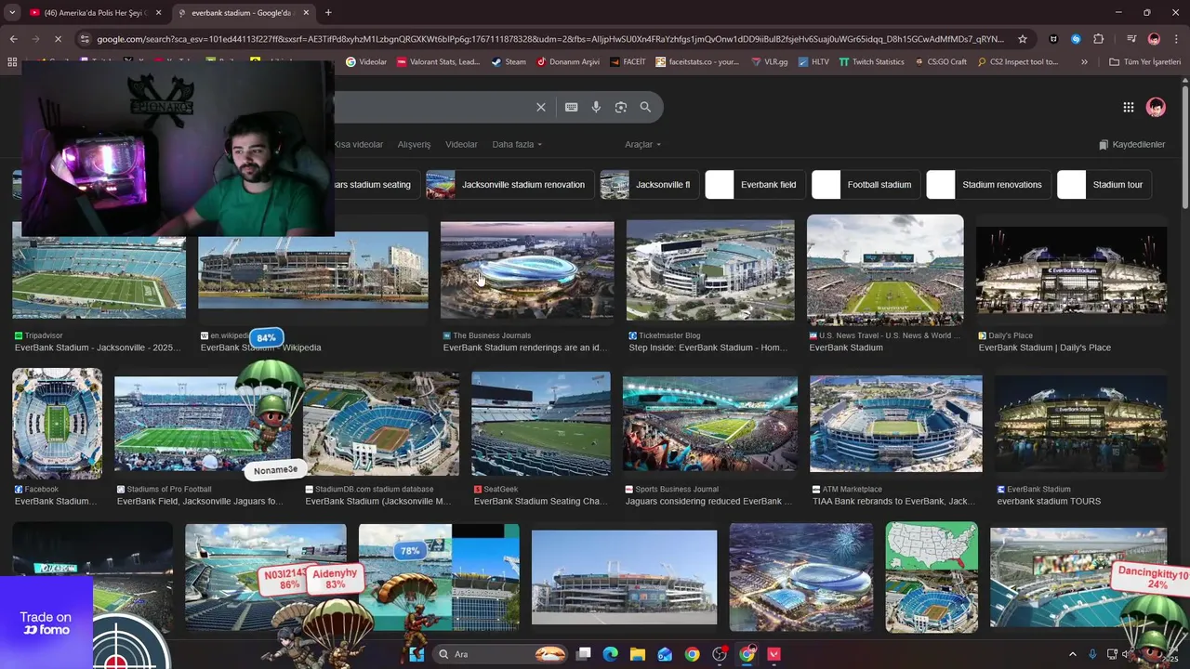Image resolution: width=1190 pixels, height=669 pixels.
Task: Open the Donanım Arşivi bookmark
Action: pyautogui.click(x=567, y=62)
